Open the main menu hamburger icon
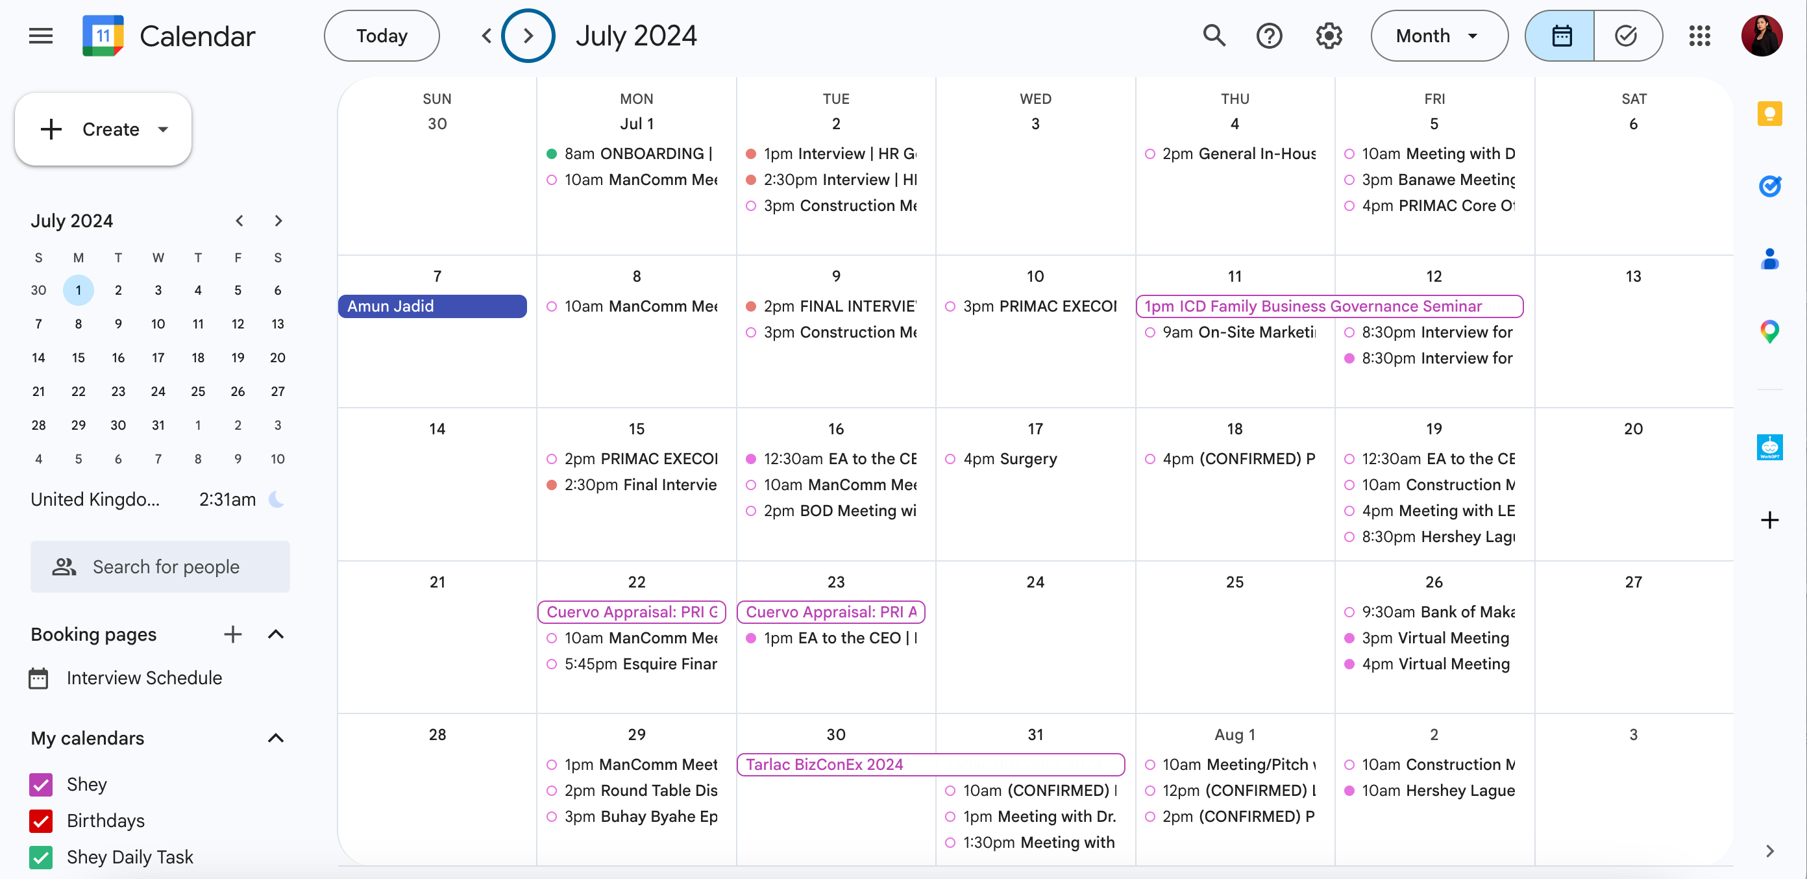The height and width of the screenshot is (879, 1807). click(41, 36)
